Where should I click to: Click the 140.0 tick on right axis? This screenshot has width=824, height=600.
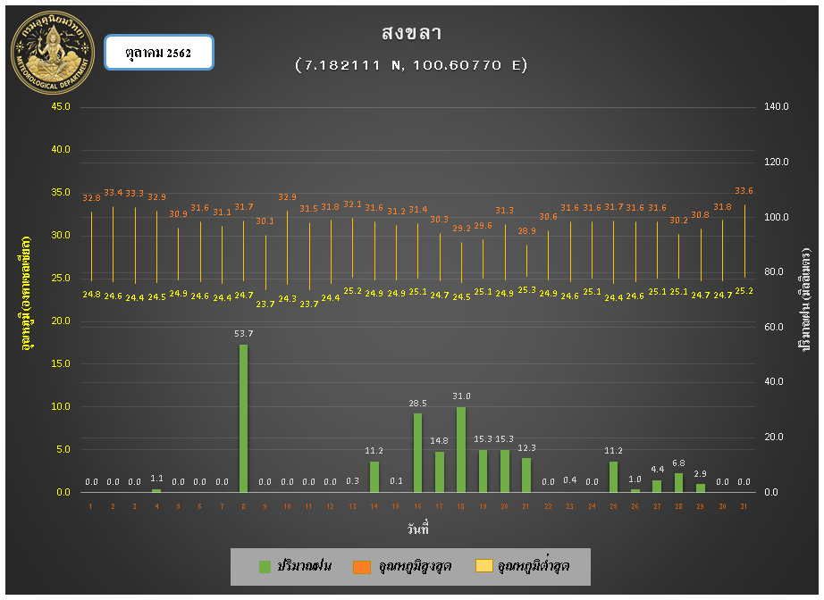pyautogui.click(x=776, y=107)
